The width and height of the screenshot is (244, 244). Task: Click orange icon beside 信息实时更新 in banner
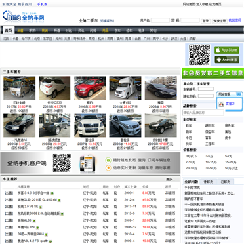tap(108, 167)
